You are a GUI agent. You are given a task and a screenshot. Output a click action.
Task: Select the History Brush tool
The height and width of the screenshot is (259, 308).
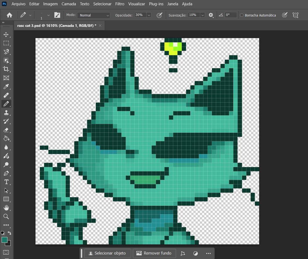(6, 121)
